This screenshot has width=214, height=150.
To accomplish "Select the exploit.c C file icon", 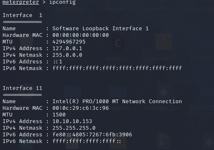I will point(118,43).
